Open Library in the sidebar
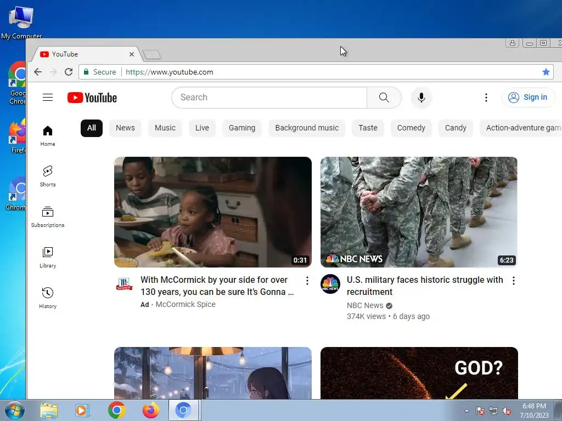The width and height of the screenshot is (562, 421). point(48,258)
